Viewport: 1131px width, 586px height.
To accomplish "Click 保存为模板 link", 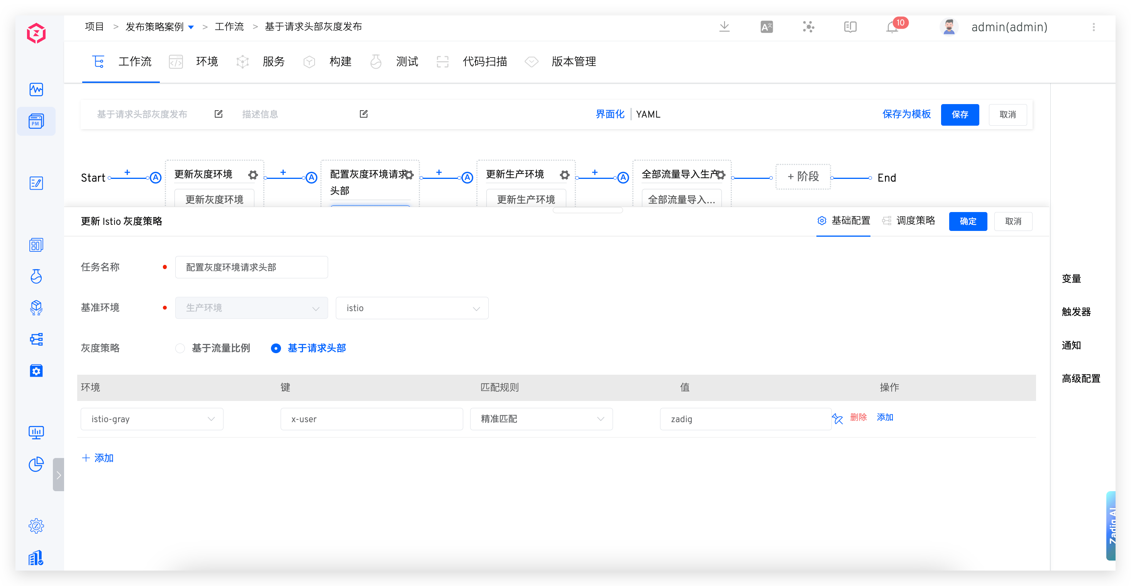I will 906,114.
